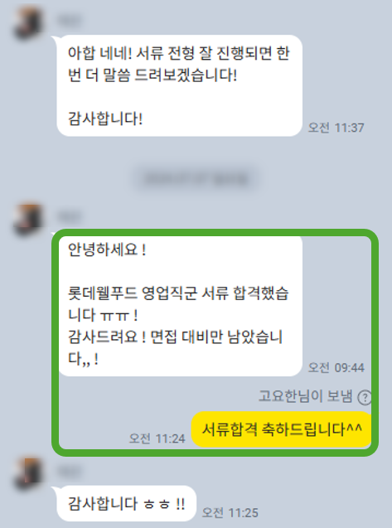The image size is (392, 528).
Task: Click the blurred sender name above 안녕하세요 message
Action: (x=69, y=216)
